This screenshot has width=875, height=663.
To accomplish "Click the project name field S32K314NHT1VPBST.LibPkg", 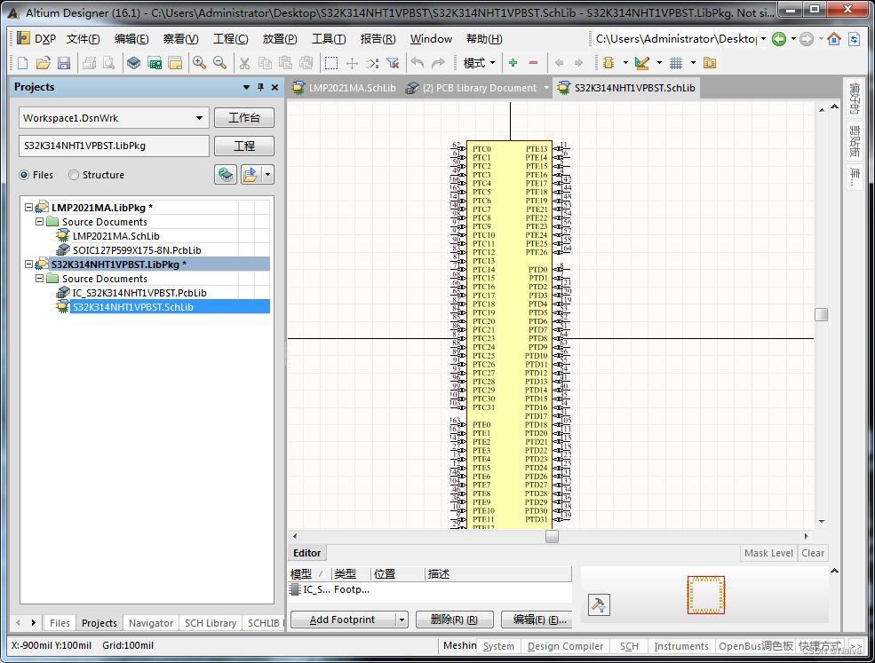I will click(x=114, y=146).
